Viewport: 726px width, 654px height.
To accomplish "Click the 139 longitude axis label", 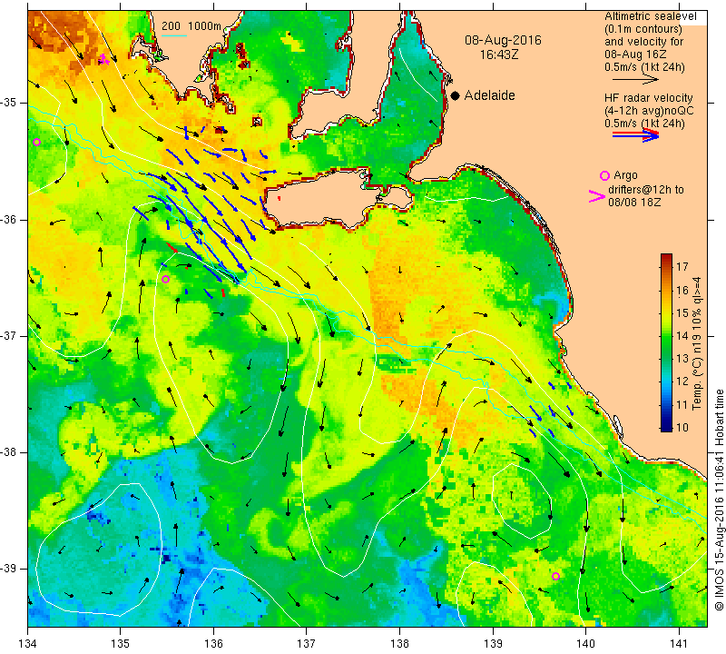I will pyautogui.click(x=493, y=643).
